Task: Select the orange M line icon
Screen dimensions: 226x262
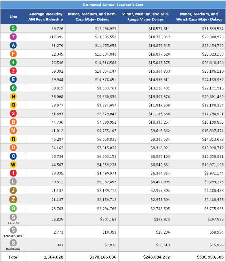Action: point(13,131)
